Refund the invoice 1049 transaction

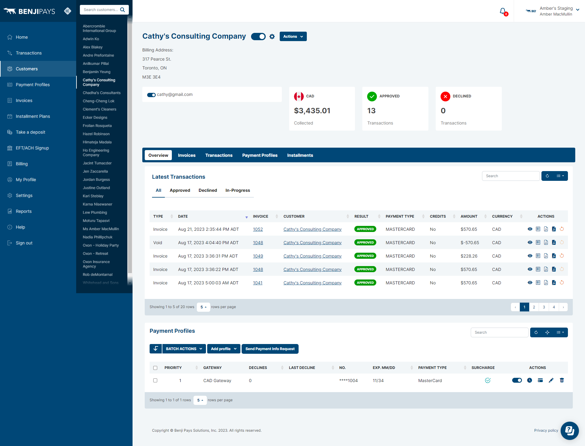(562, 256)
